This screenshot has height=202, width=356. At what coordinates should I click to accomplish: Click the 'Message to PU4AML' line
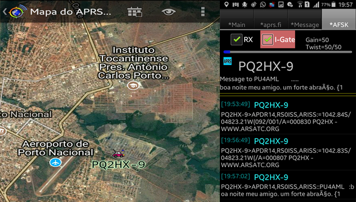pos(249,79)
